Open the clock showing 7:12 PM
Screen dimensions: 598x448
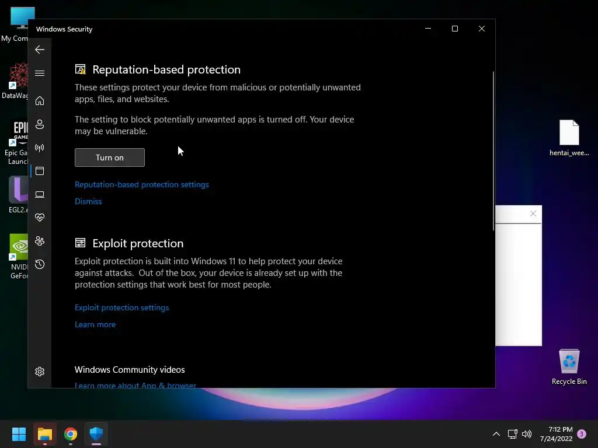[x=557, y=434]
